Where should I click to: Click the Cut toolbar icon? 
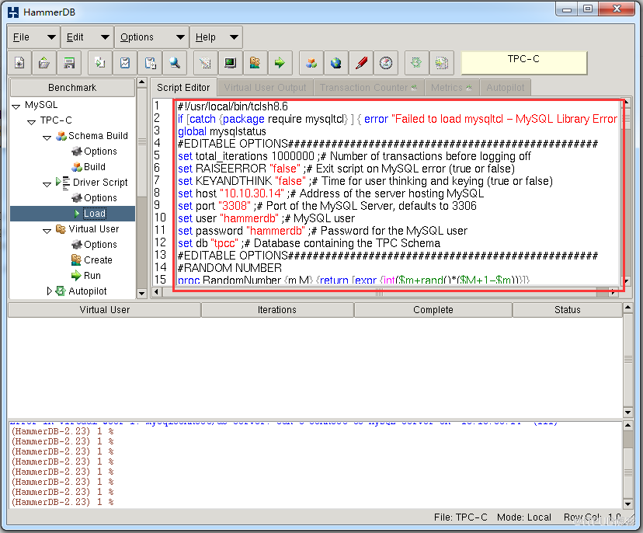coord(125,63)
